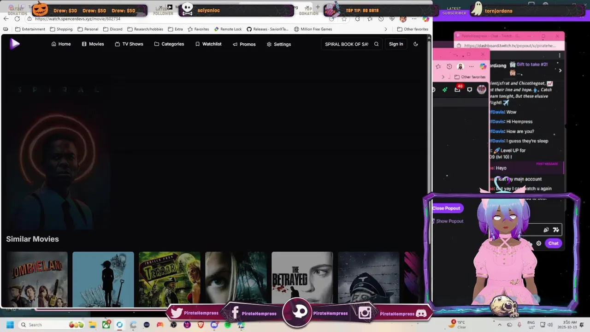Open the Twitch inbox icon with 48 badge
590x332 pixels.
click(458, 89)
